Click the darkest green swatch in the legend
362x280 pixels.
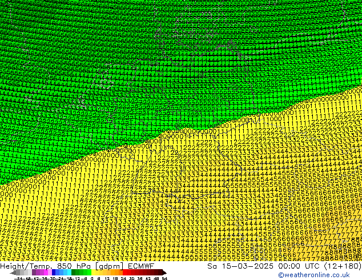coord(74,272)
